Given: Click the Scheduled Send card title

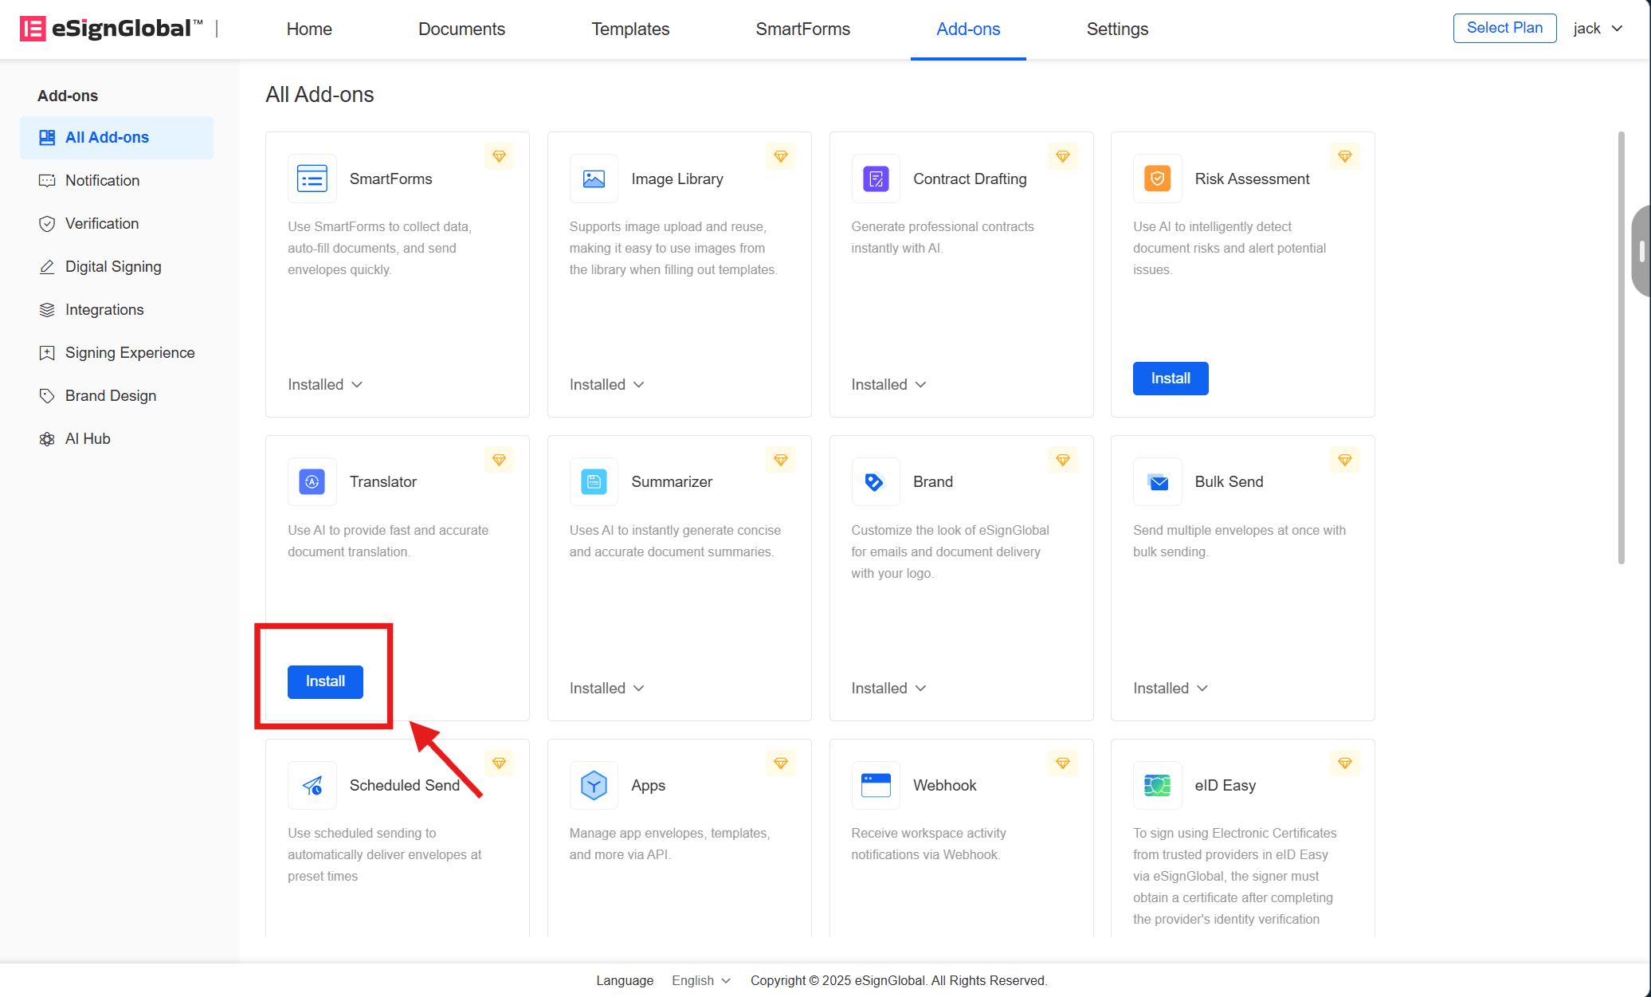Looking at the screenshot, I should [405, 785].
